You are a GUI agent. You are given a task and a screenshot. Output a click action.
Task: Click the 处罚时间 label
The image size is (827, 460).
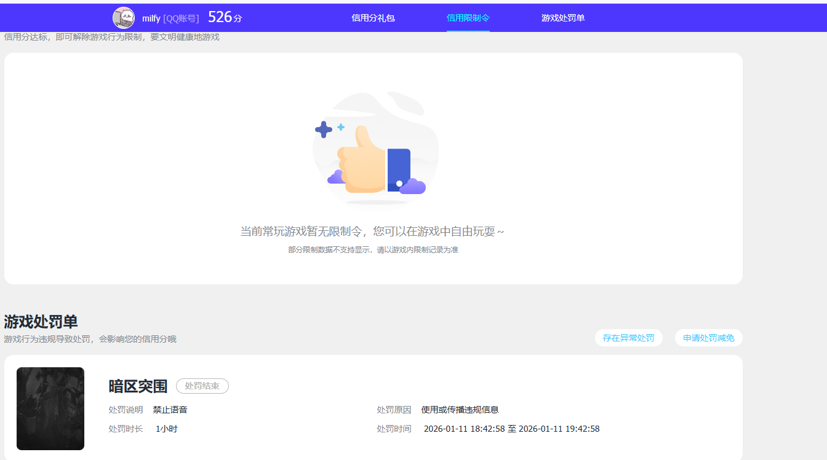pos(394,429)
